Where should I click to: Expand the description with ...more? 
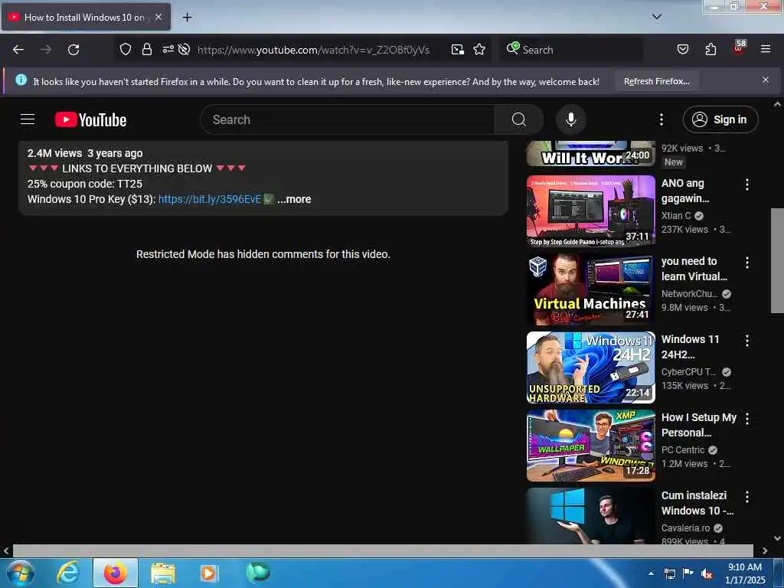[x=294, y=199]
